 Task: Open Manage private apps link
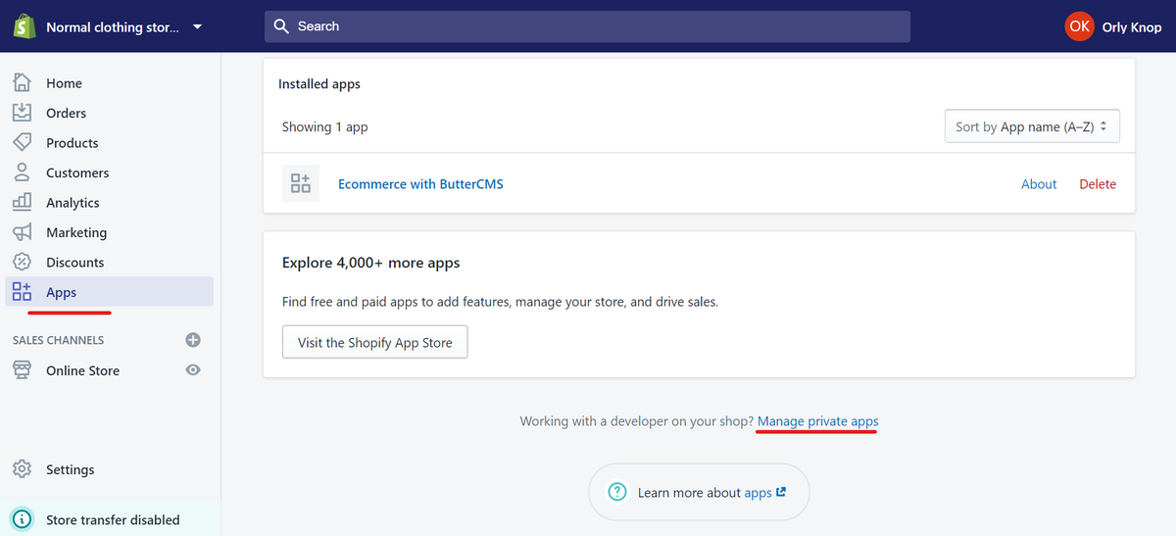(x=818, y=421)
